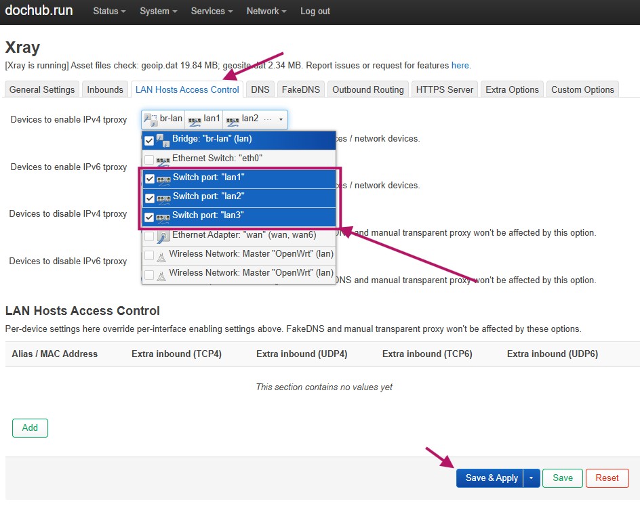Select the Ethernet Adapter "wan" (wan, wan6) text
The image size is (640, 506).
pyautogui.click(x=244, y=235)
